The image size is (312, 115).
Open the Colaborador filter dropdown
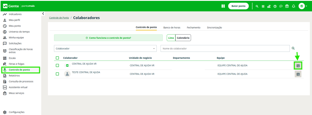pyautogui.click(x=105, y=49)
